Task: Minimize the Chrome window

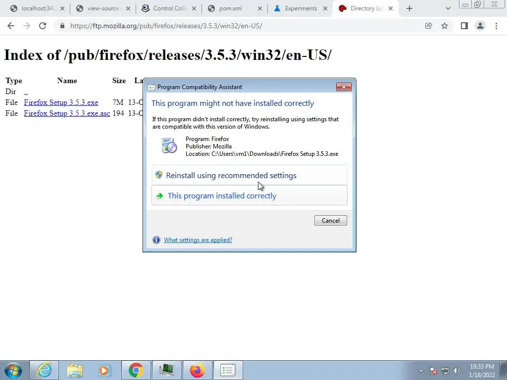Action: [465, 4]
